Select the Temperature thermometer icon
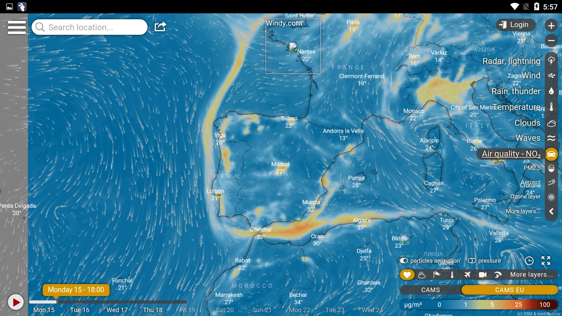The height and width of the screenshot is (316, 562). click(551, 107)
